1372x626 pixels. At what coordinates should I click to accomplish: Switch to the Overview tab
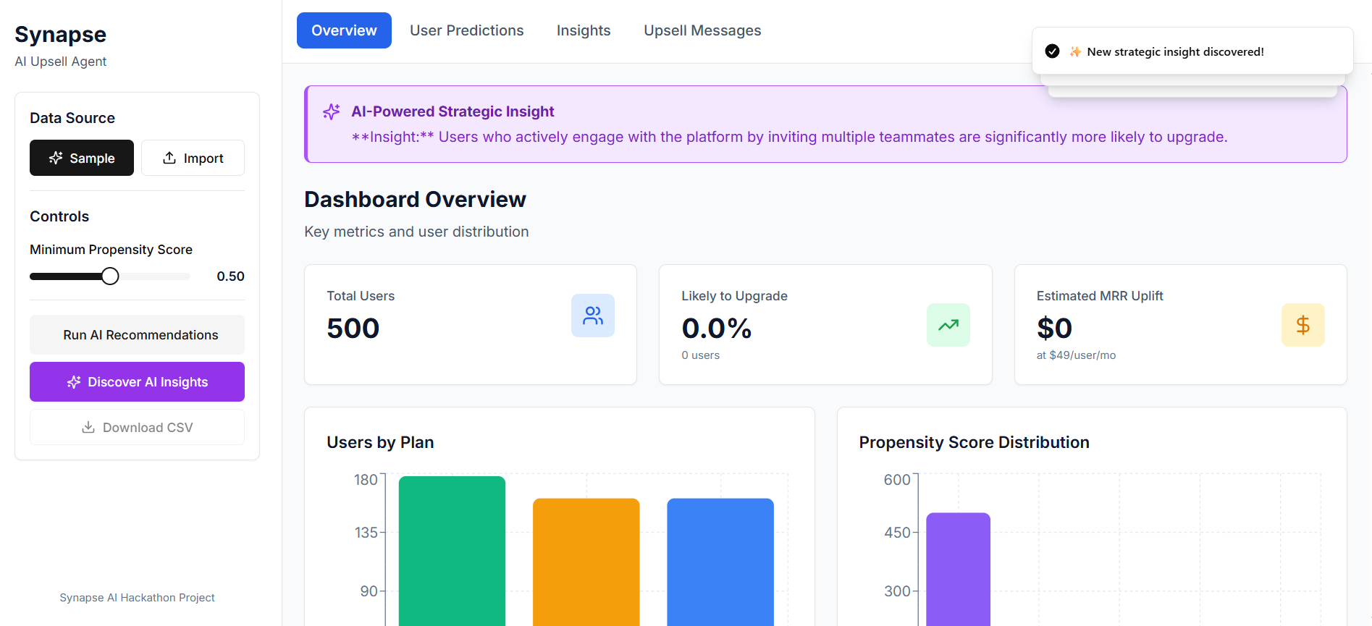coord(344,30)
